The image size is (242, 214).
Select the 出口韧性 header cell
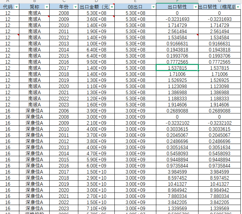click(x=177, y=7)
